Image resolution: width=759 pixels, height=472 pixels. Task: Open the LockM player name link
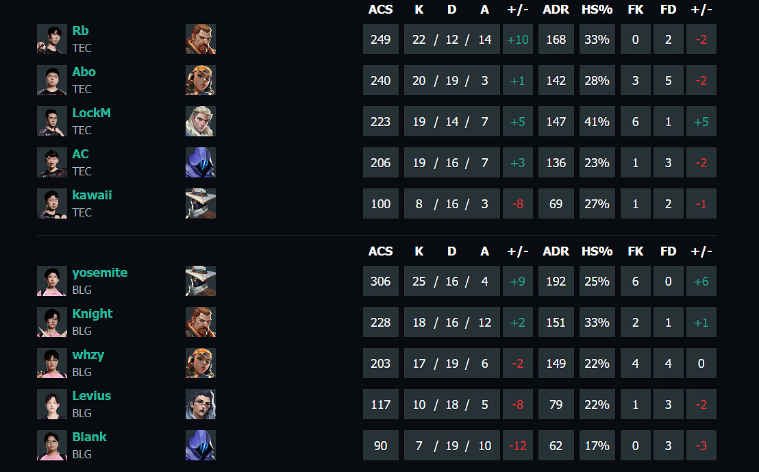tap(91, 113)
